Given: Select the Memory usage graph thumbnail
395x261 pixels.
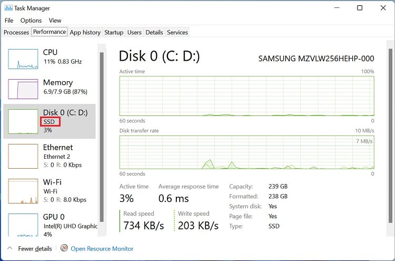Looking at the screenshot, I should tap(23, 89).
